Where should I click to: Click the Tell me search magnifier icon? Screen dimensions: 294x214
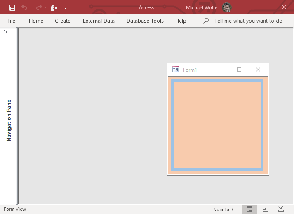(206, 21)
